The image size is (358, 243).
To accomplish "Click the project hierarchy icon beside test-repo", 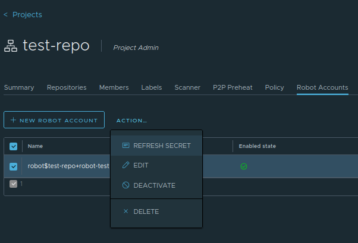I will tap(11, 46).
